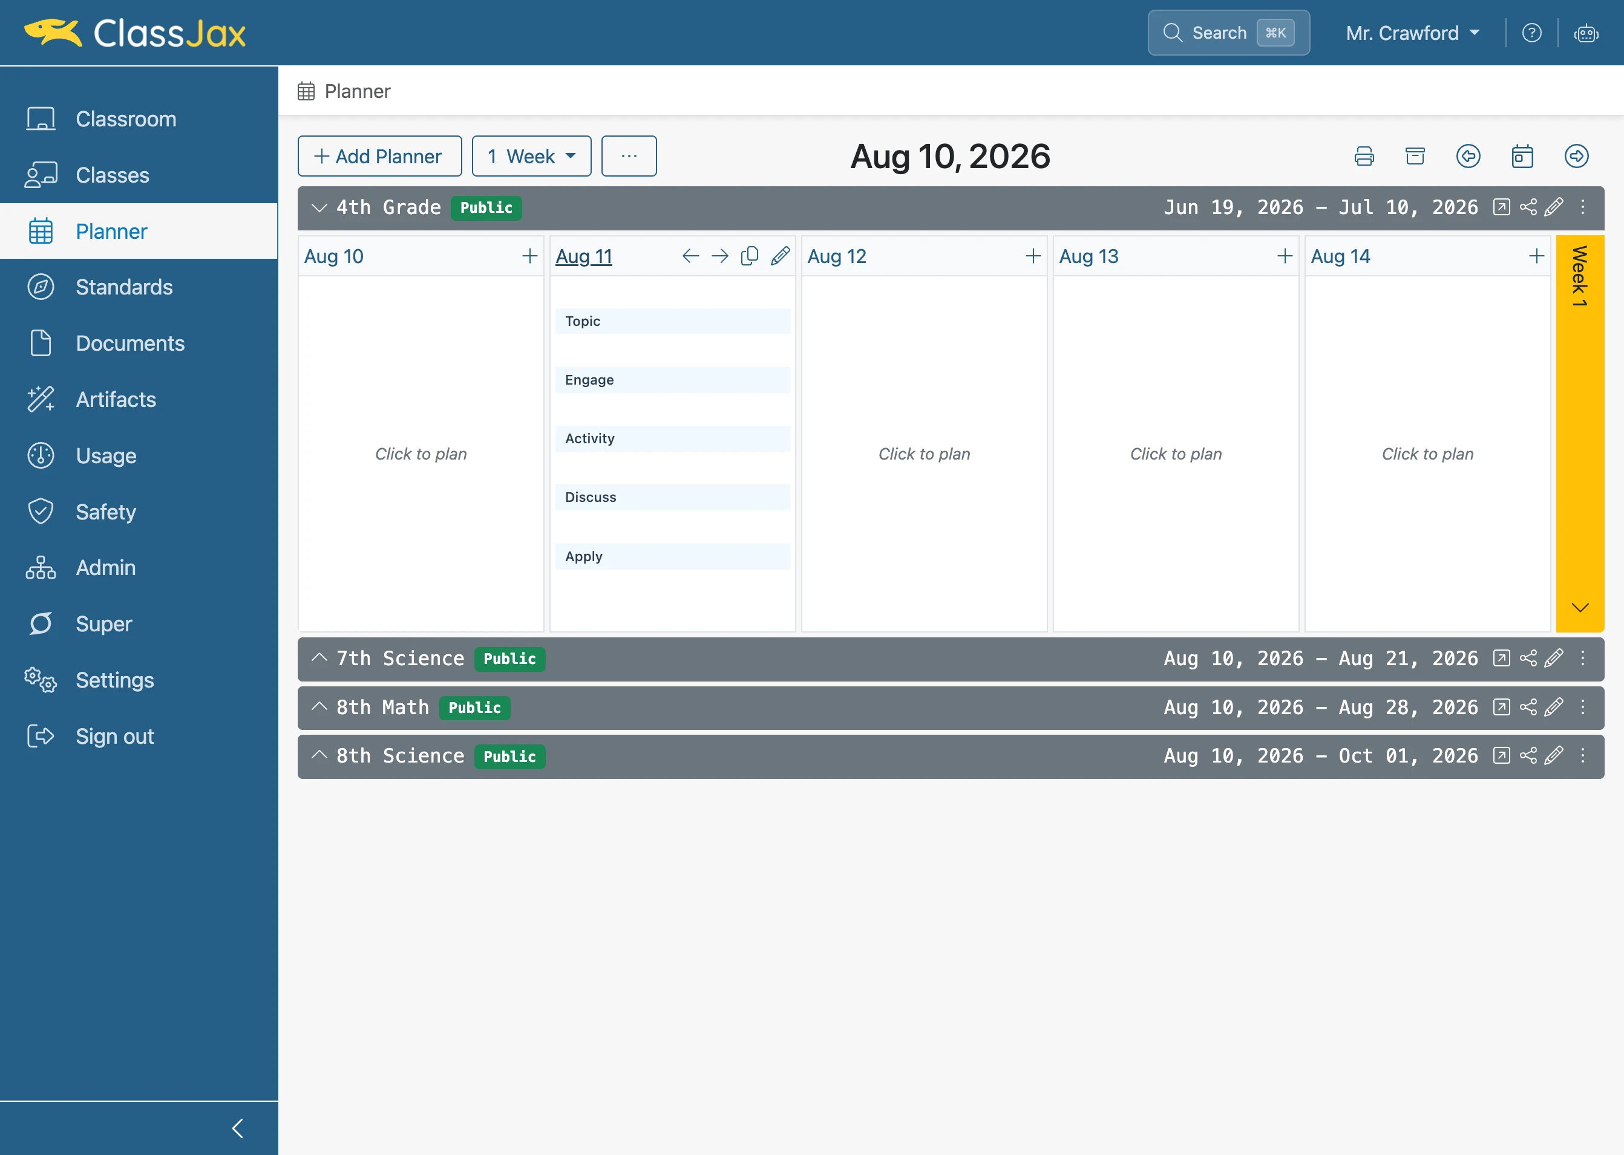Add plan on Aug 14 plus icon
Screen dimensions: 1624x1155
click(x=1536, y=256)
